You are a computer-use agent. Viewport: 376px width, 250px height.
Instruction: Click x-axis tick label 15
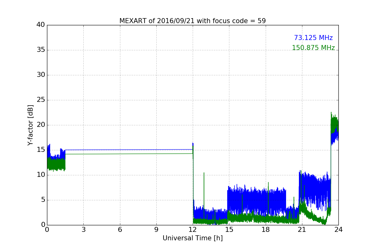[x=229, y=230]
